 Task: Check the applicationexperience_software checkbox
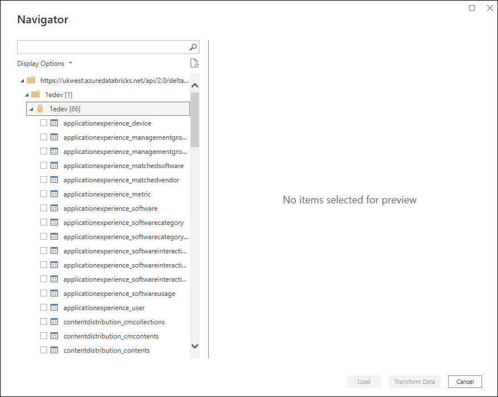click(x=44, y=208)
